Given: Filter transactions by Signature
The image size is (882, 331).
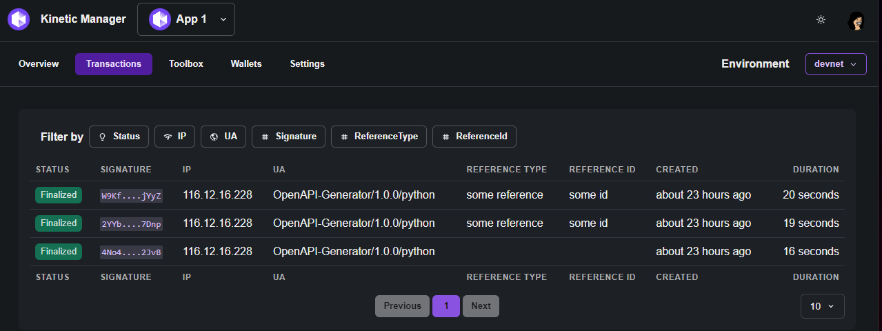Looking at the screenshot, I should point(288,137).
